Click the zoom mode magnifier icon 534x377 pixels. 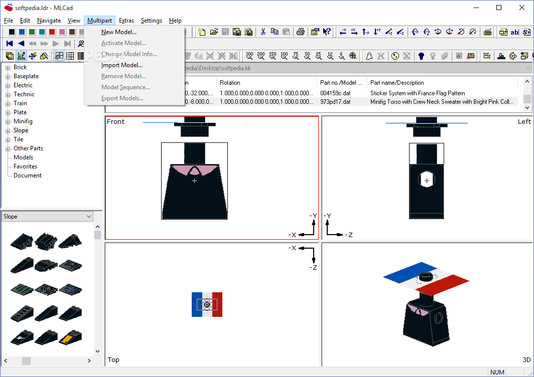click(44, 56)
